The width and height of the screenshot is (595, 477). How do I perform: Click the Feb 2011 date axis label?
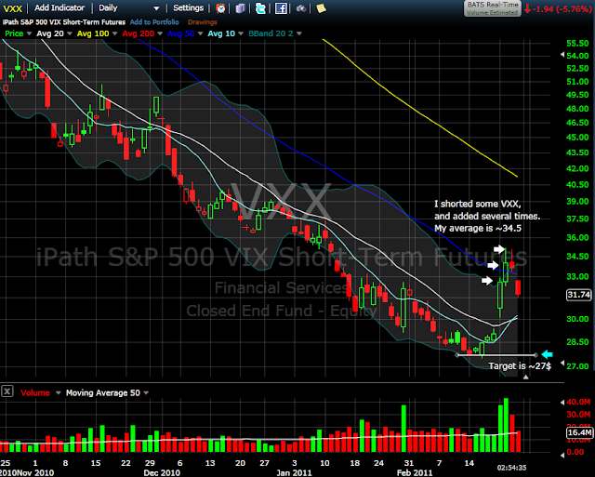[415, 473]
